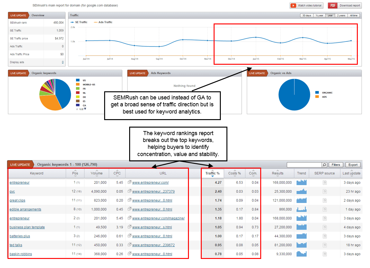
Task: Open external link icon for qvc URL
Action: click(129, 191)
